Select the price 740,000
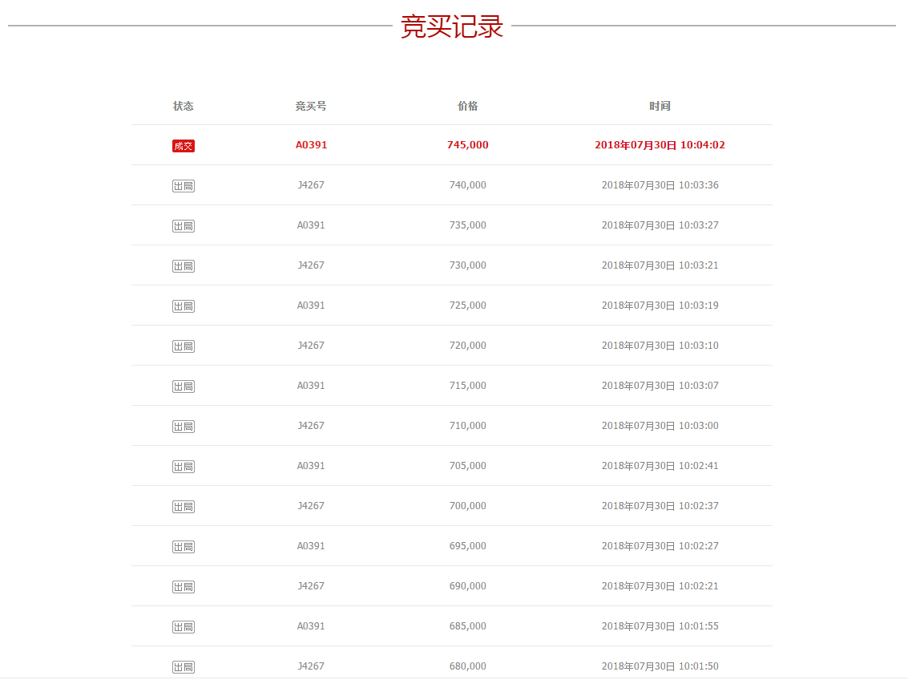This screenshot has width=908, height=680. click(x=467, y=184)
